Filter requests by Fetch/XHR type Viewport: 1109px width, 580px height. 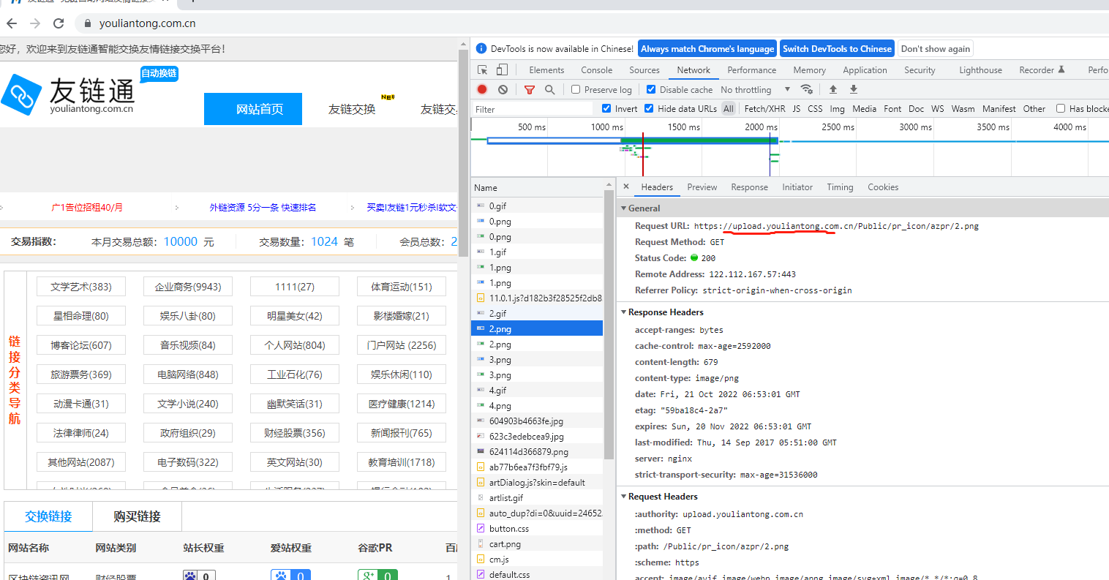pos(764,108)
